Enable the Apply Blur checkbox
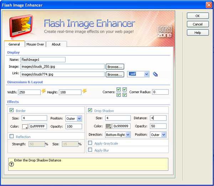The width and height of the screenshot is (214, 186). 90,150
